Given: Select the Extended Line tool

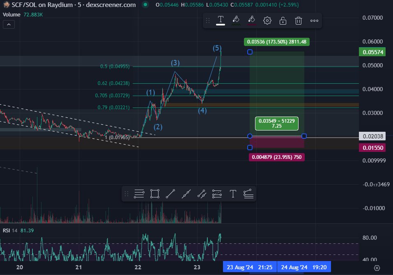Looking at the screenshot, I should 186,194.
